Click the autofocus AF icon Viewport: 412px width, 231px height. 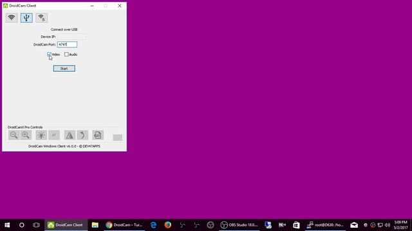click(x=54, y=135)
